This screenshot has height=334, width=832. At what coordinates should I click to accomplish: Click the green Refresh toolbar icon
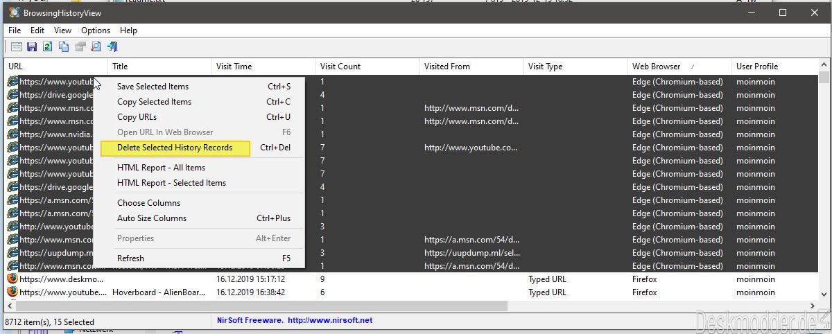[48, 47]
